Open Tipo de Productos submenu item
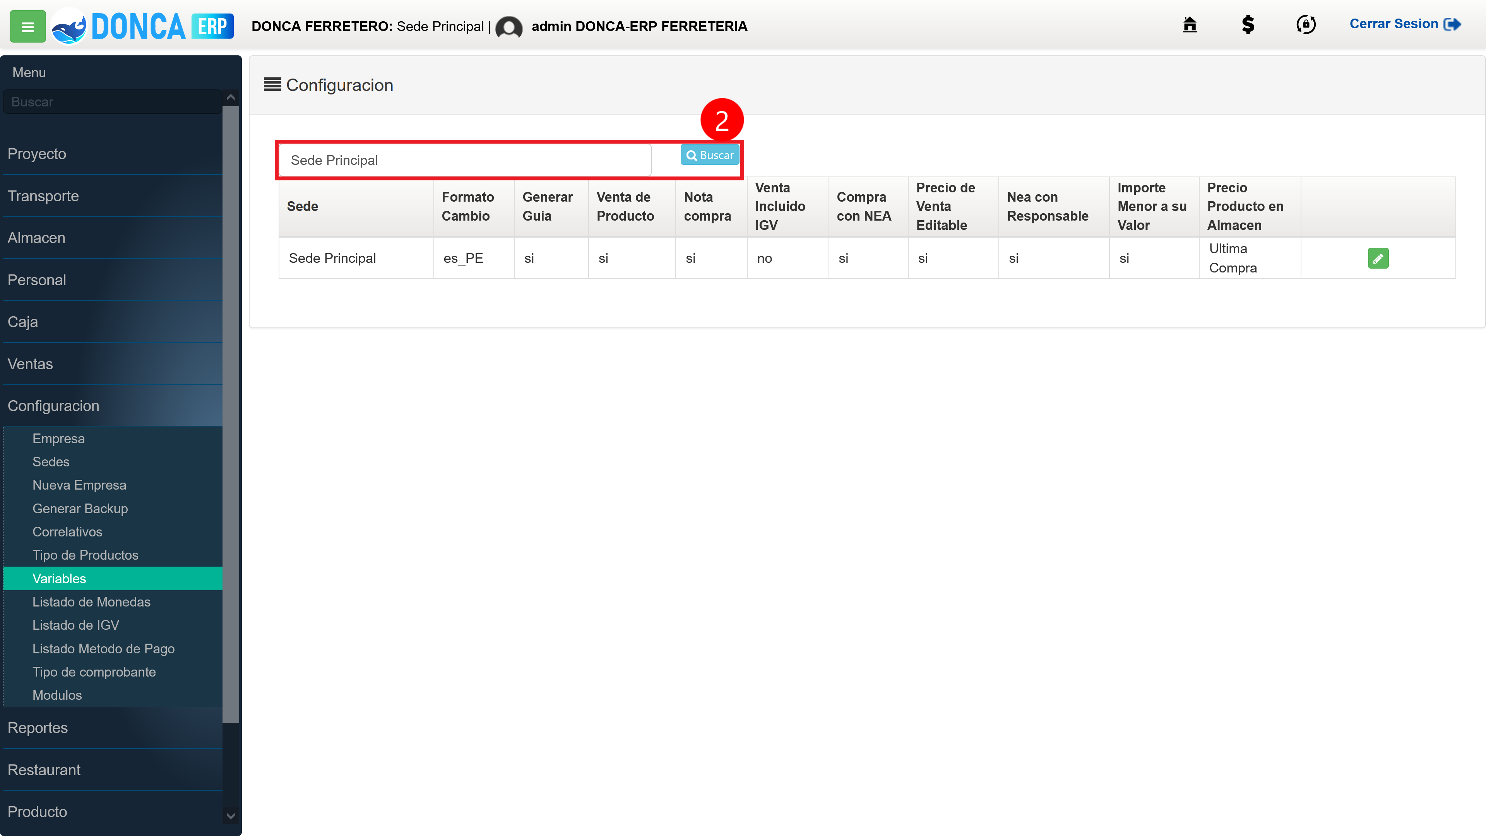Viewport: 1486px width, 836px height. click(x=113, y=556)
